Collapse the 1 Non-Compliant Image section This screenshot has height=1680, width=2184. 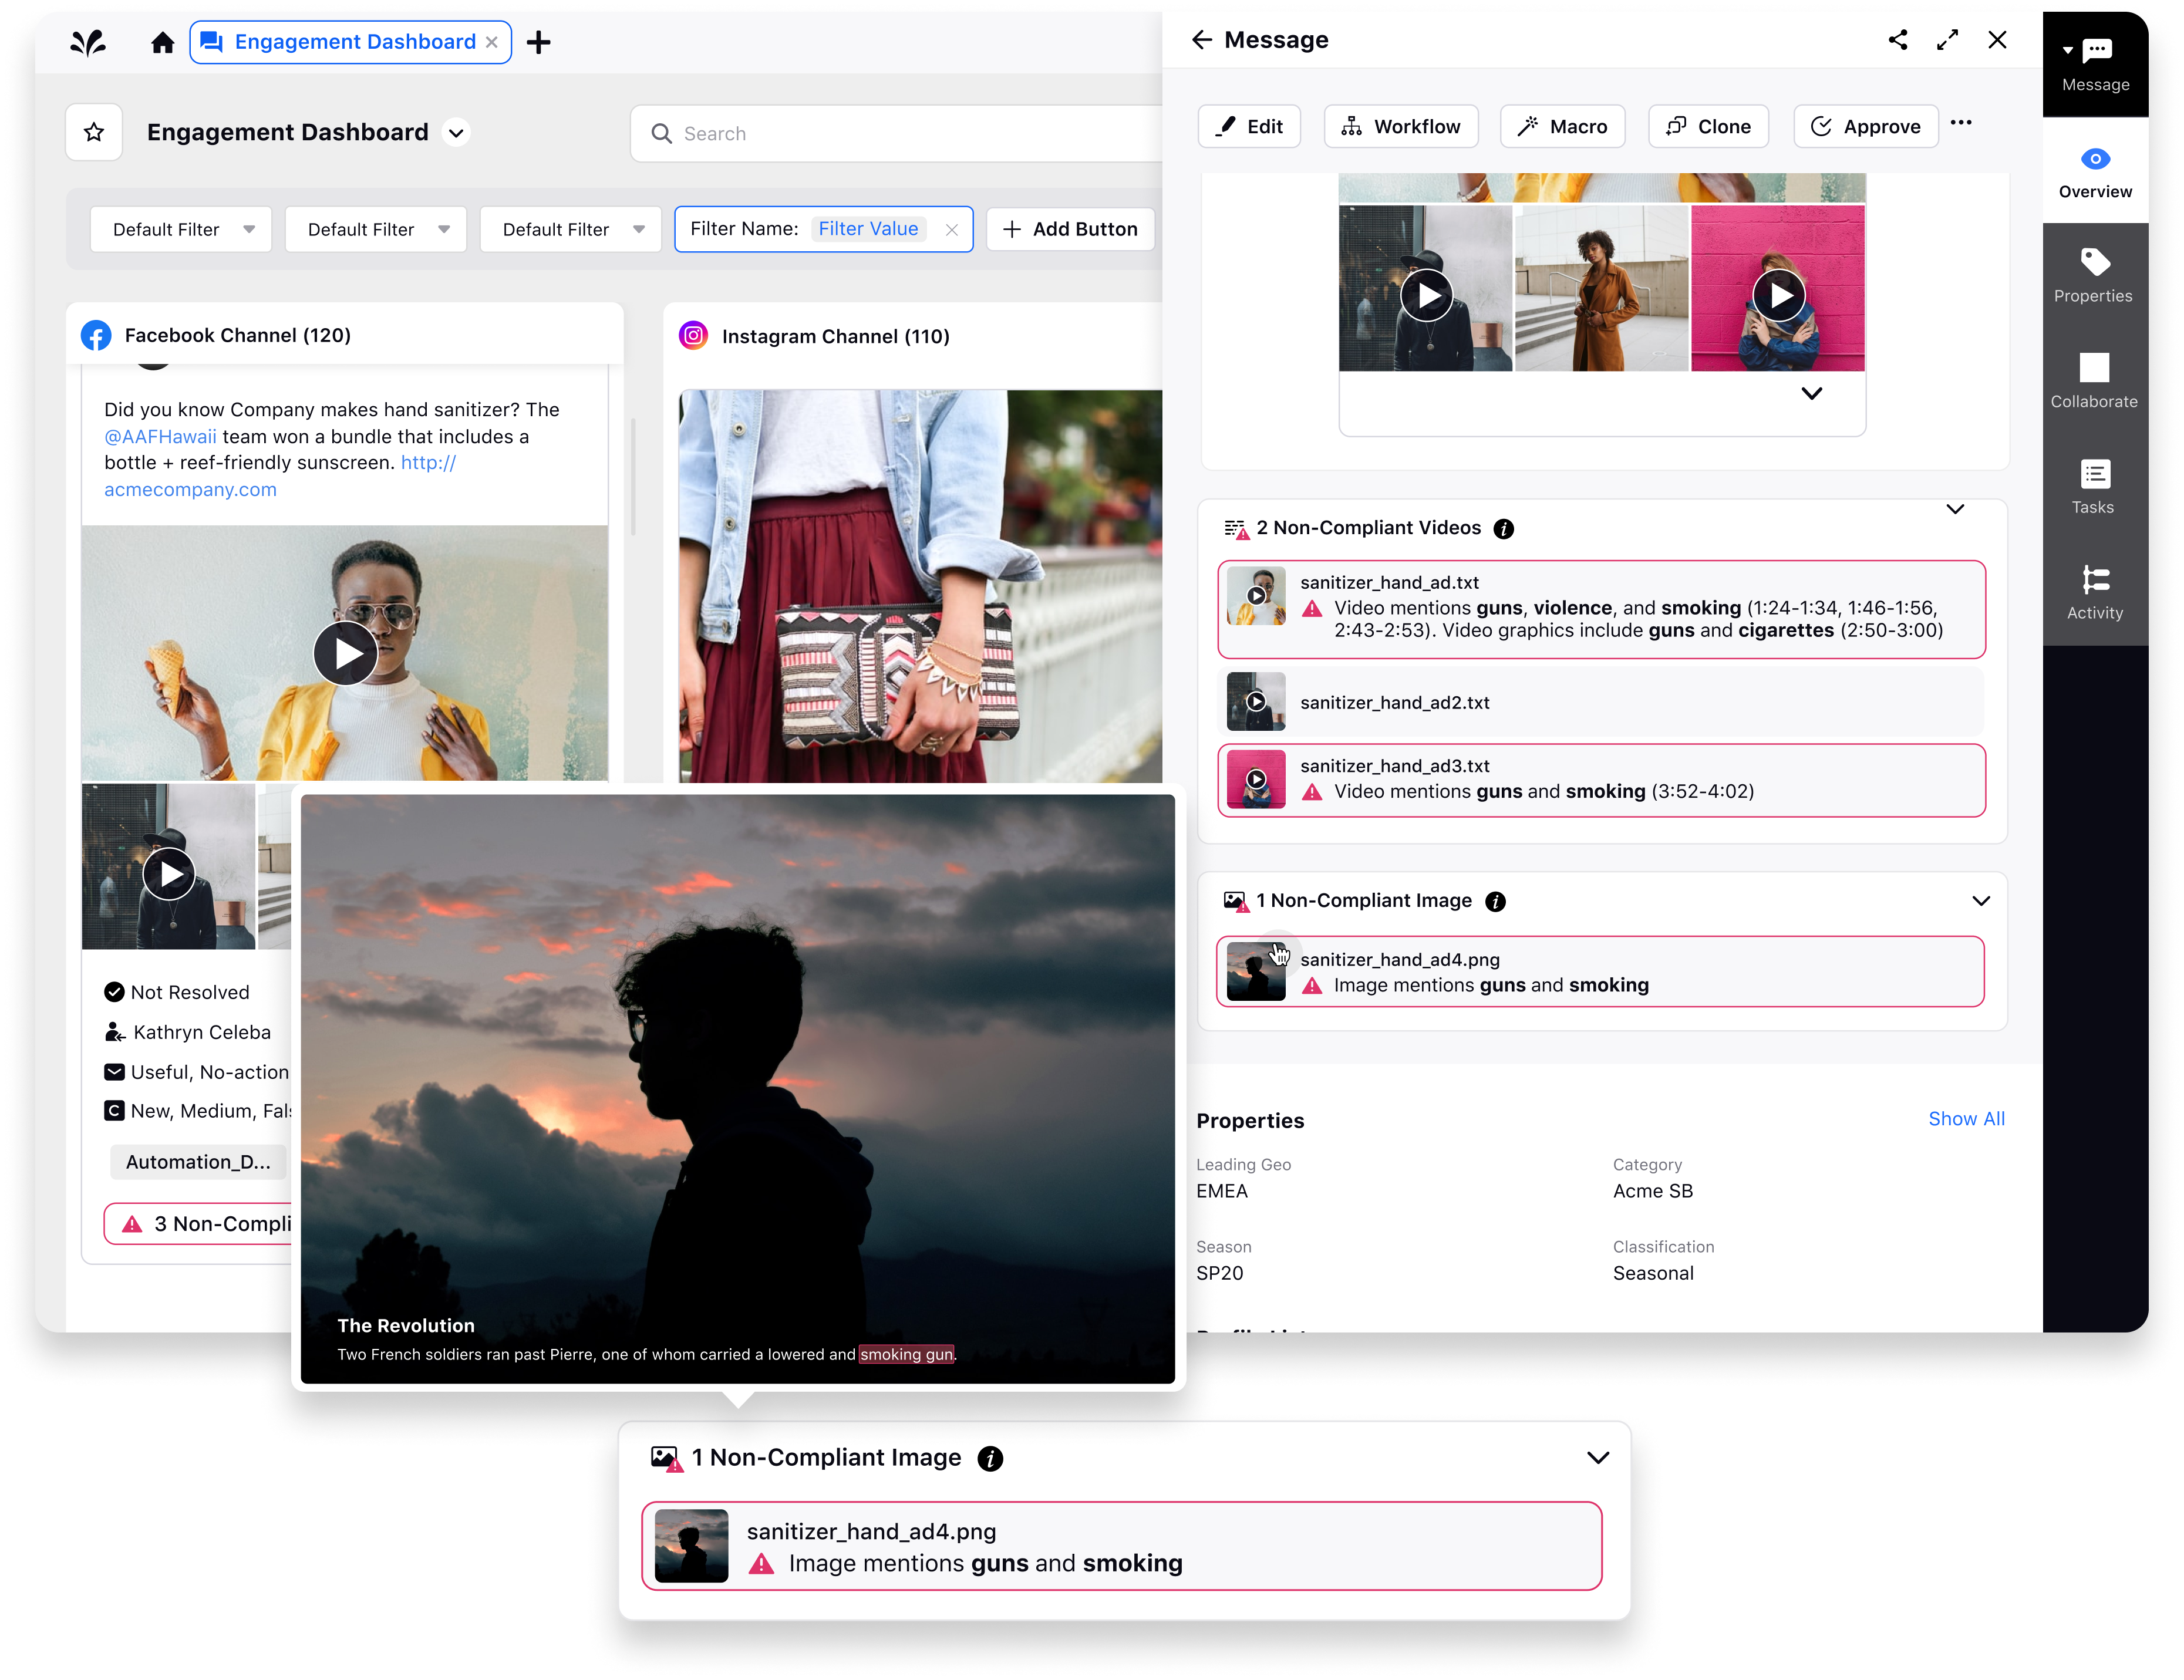pyautogui.click(x=1980, y=901)
